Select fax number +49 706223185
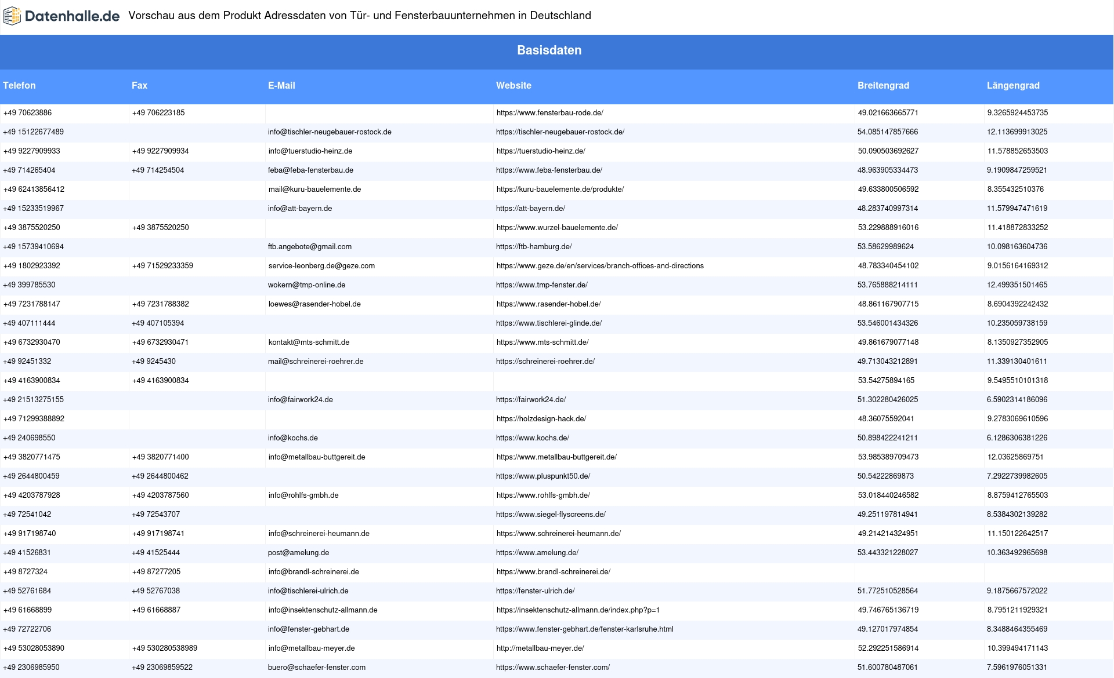 (x=158, y=113)
